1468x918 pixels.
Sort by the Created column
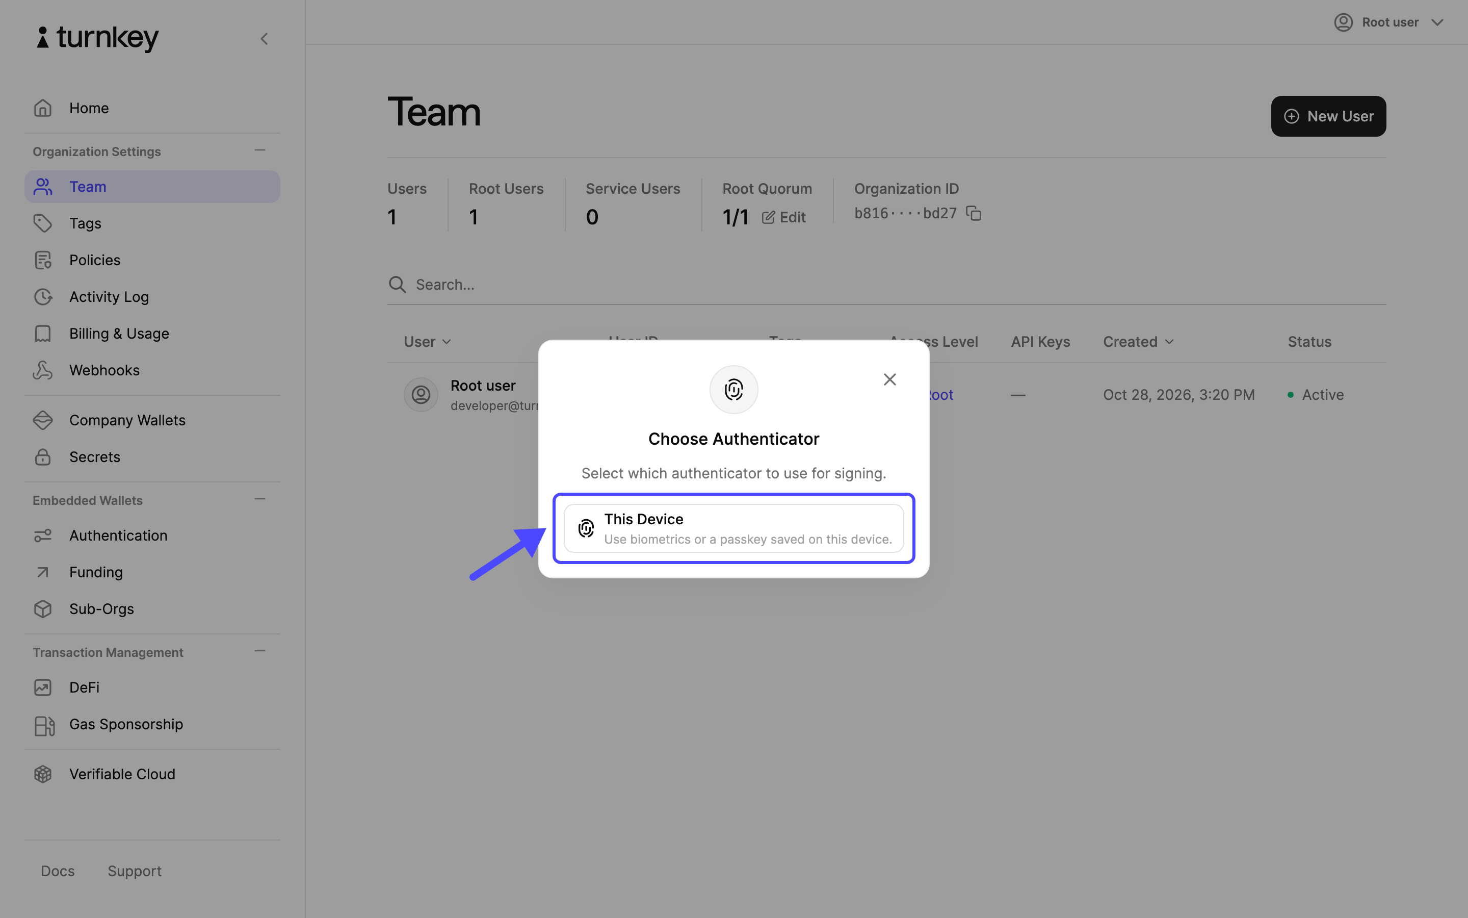(1138, 342)
